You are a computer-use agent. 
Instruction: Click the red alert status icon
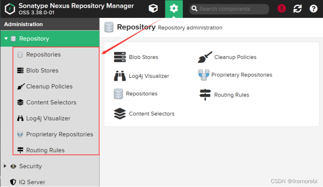(281, 9)
